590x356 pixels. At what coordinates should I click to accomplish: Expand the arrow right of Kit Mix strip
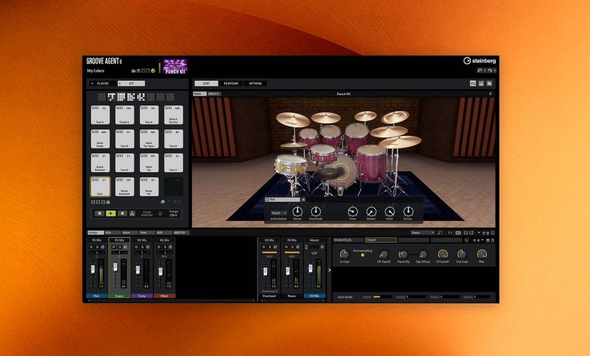tap(330, 270)
